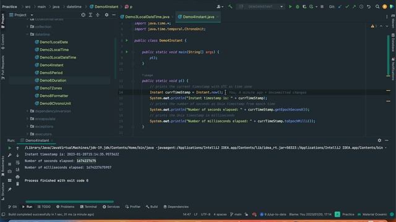
Task: Run the configuration with the green play icon
Action: [x=290, y=7]
